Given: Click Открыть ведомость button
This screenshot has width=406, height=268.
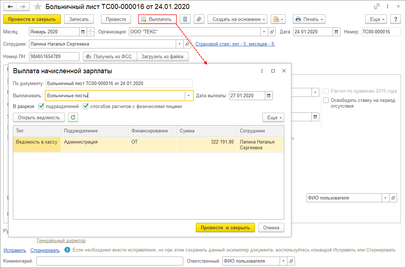Looking at the screenshot, I should point(39,117).
